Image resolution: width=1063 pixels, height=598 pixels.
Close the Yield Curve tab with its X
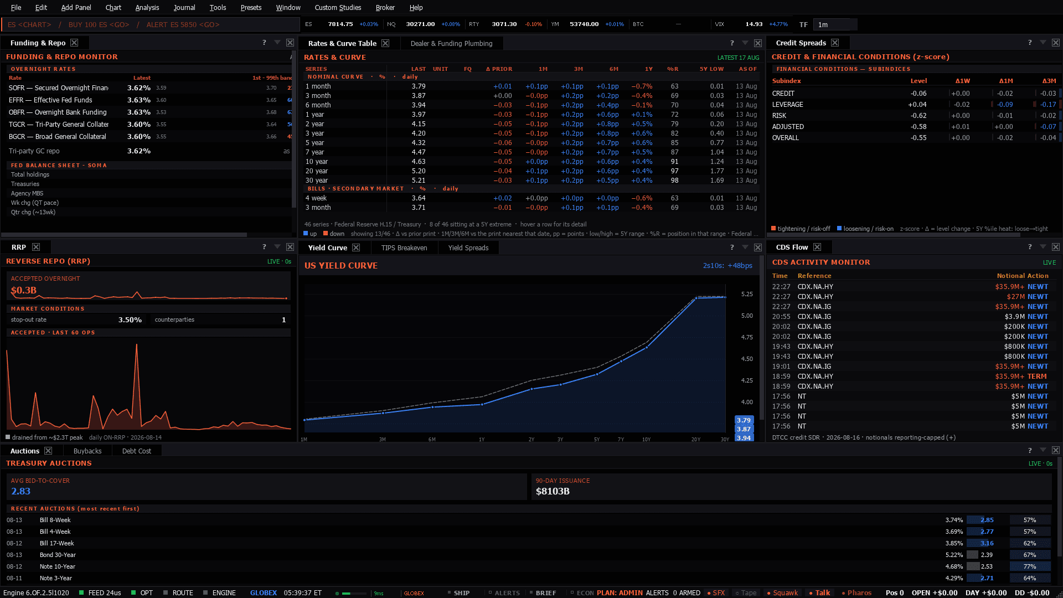(356, 248)
